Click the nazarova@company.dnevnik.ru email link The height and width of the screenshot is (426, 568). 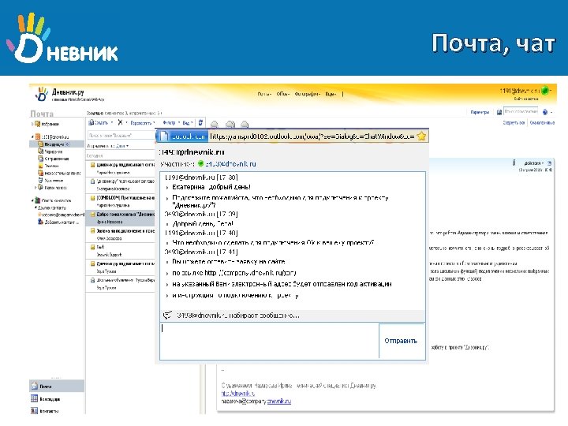tap(256, 402)
